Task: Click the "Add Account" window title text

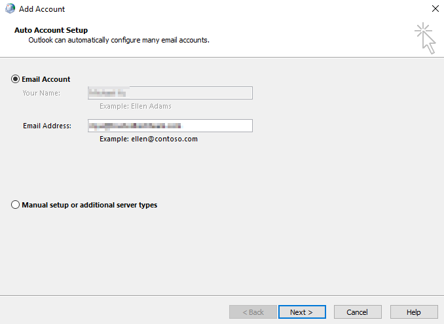Action: tap(42, 9)
